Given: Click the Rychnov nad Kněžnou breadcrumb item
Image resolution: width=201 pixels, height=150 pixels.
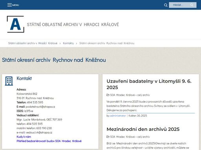Looking at the screenshot, I should (x=107, y=43).
